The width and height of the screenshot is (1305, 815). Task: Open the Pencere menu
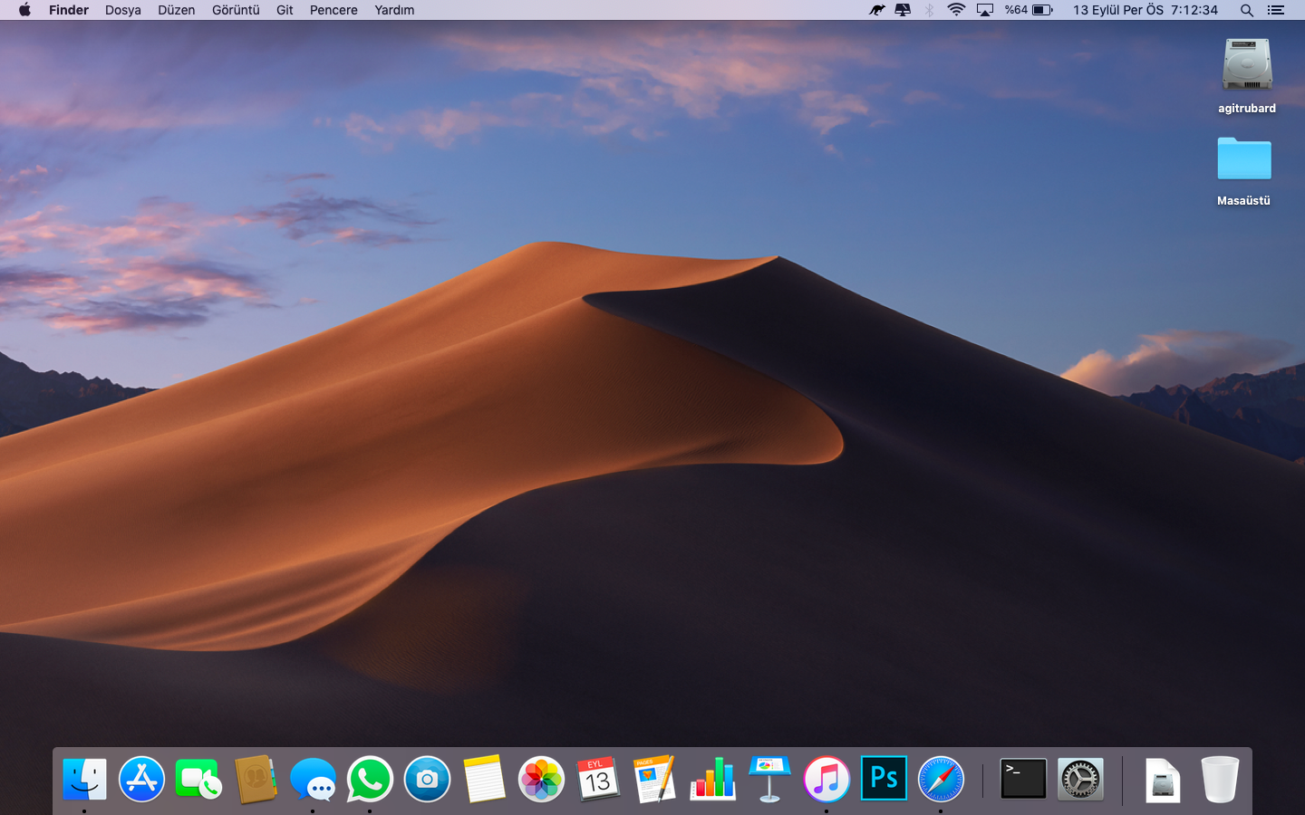tap(333, 10)
